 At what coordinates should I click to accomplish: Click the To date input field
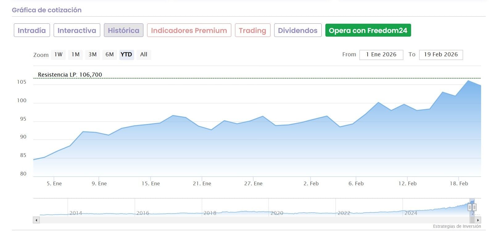pyautogui.click(x=441, y=55)
